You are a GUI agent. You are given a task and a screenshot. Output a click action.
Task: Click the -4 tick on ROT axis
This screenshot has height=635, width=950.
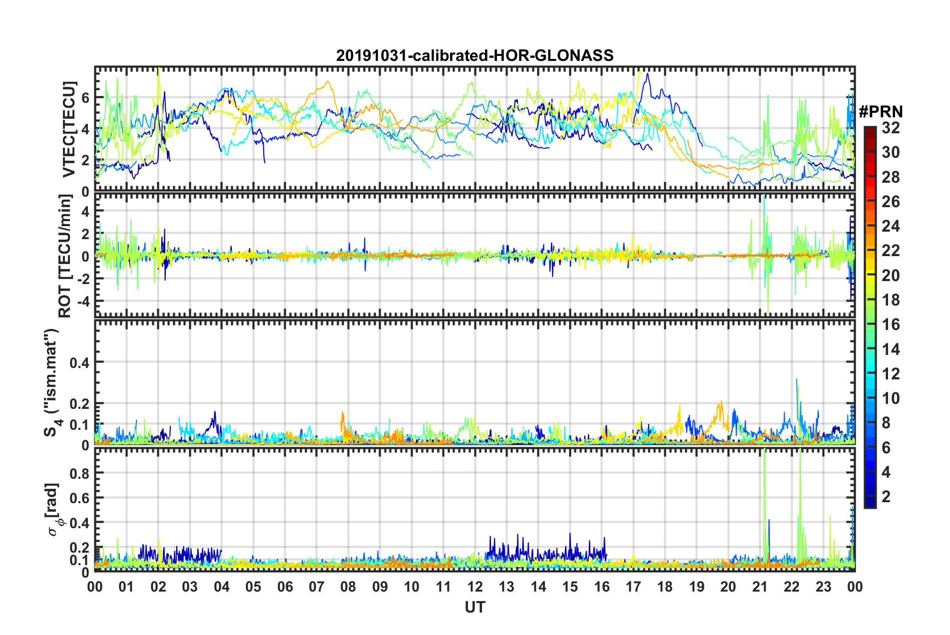point(83,302)
